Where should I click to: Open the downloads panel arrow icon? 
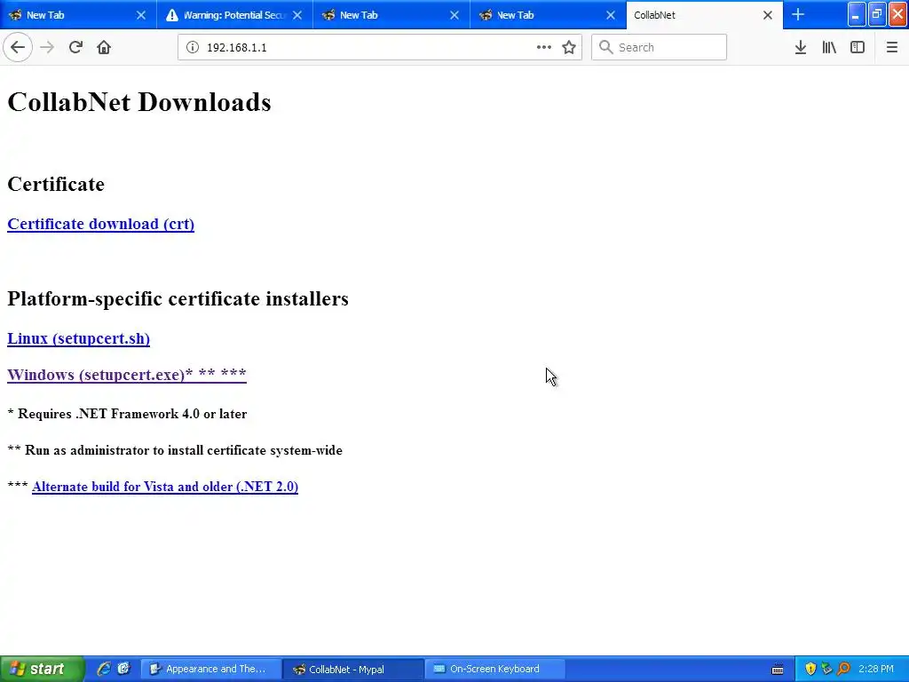tap(801, 47)
